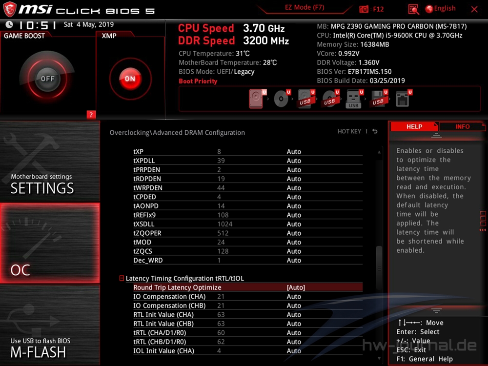Open M-FLASH to flash BIOS
Viewport: 488px width, 366px height.
tap(50, 325)
